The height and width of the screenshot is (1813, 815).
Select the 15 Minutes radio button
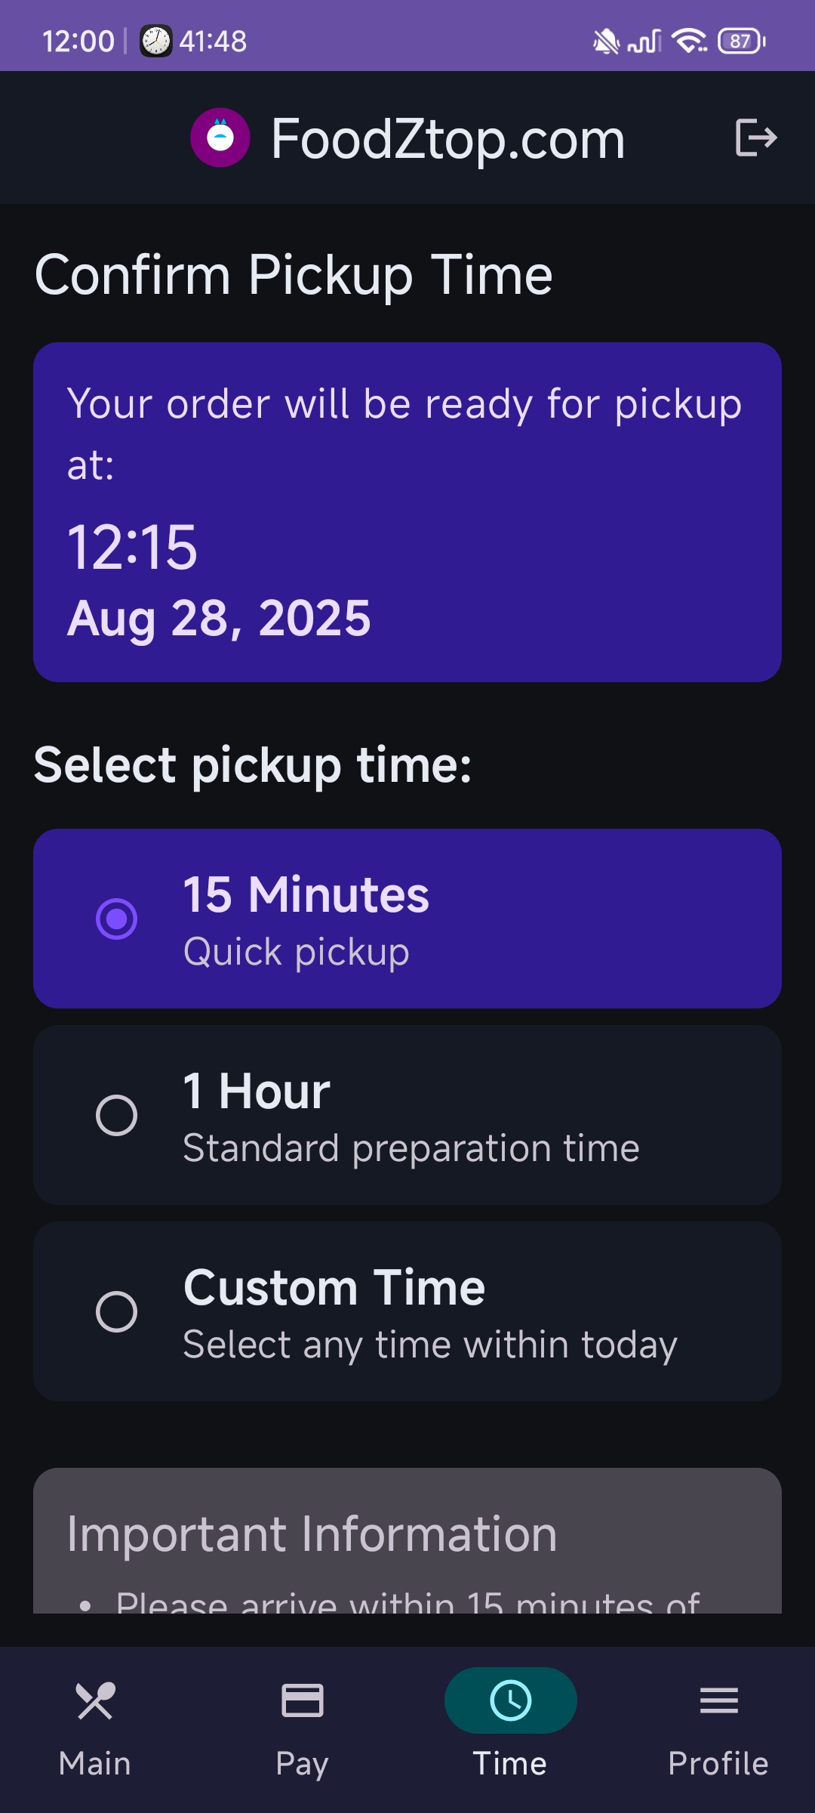click(116, 919)
